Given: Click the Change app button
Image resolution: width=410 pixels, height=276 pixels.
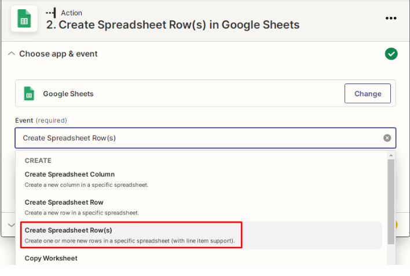Looking at the screenshot, I should (x=367, y=93).
